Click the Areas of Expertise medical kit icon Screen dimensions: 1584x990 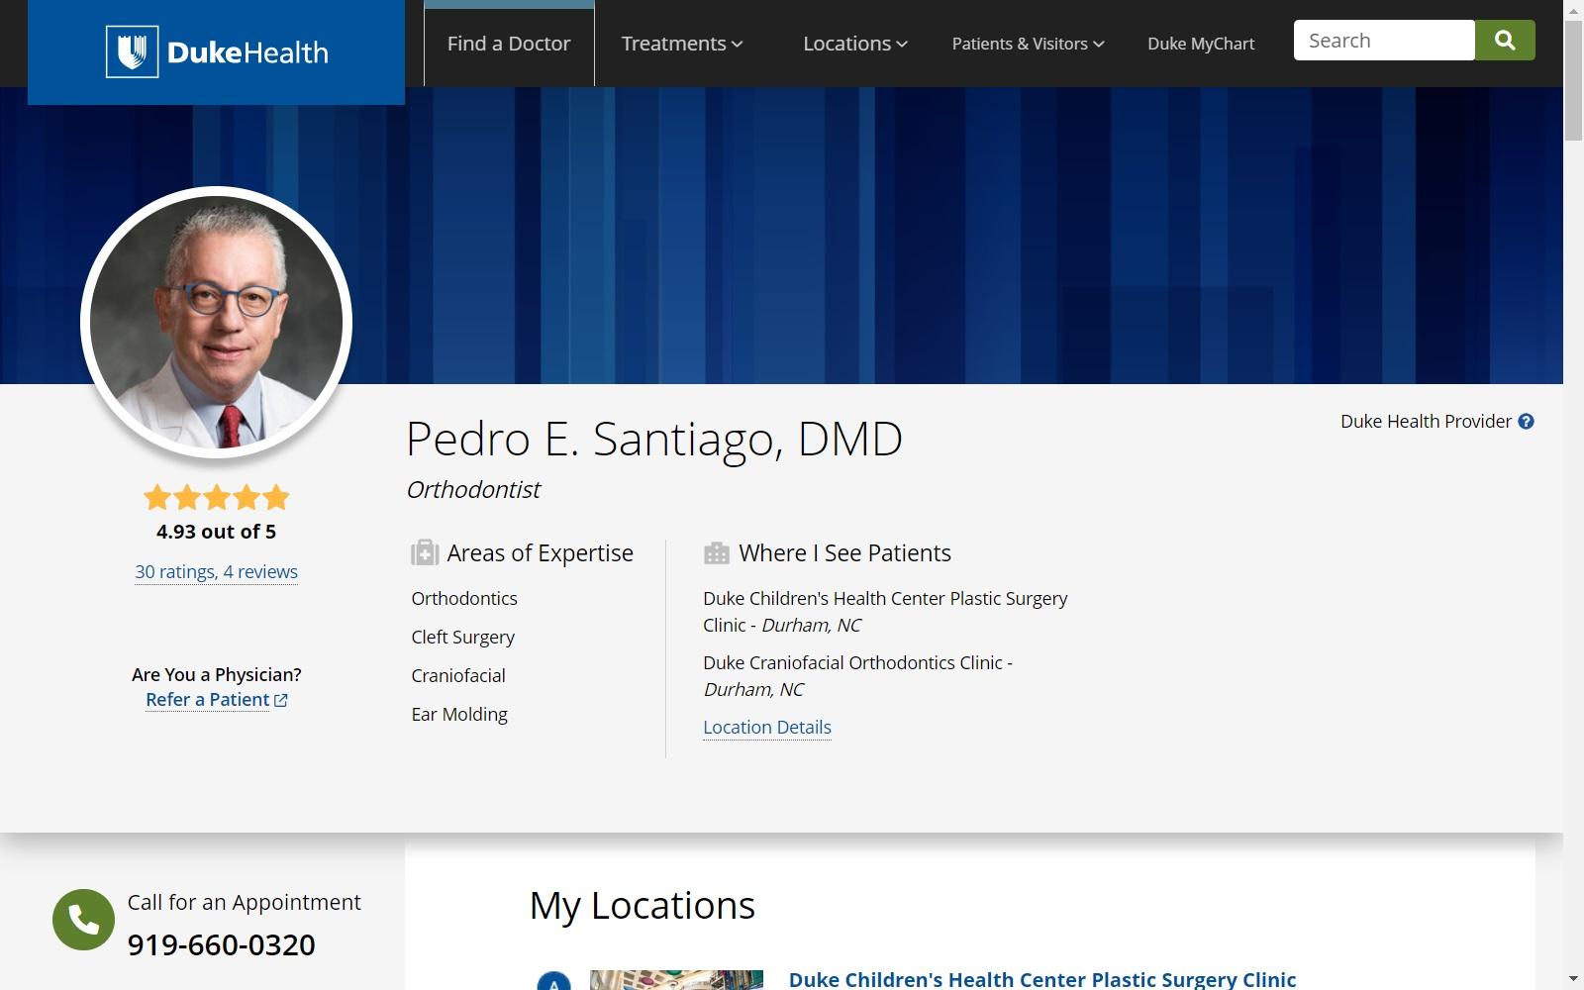pos(425,552)
